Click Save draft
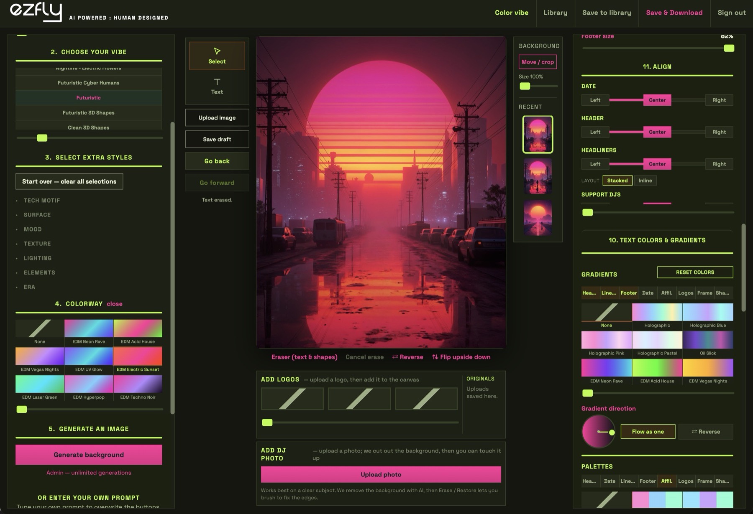 tap(217, 139)
